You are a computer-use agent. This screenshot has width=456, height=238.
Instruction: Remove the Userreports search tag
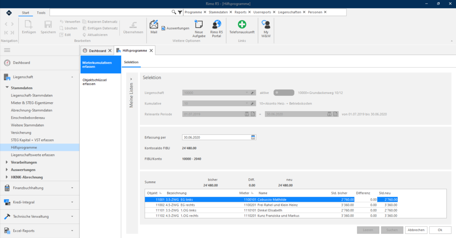point(274,12)
